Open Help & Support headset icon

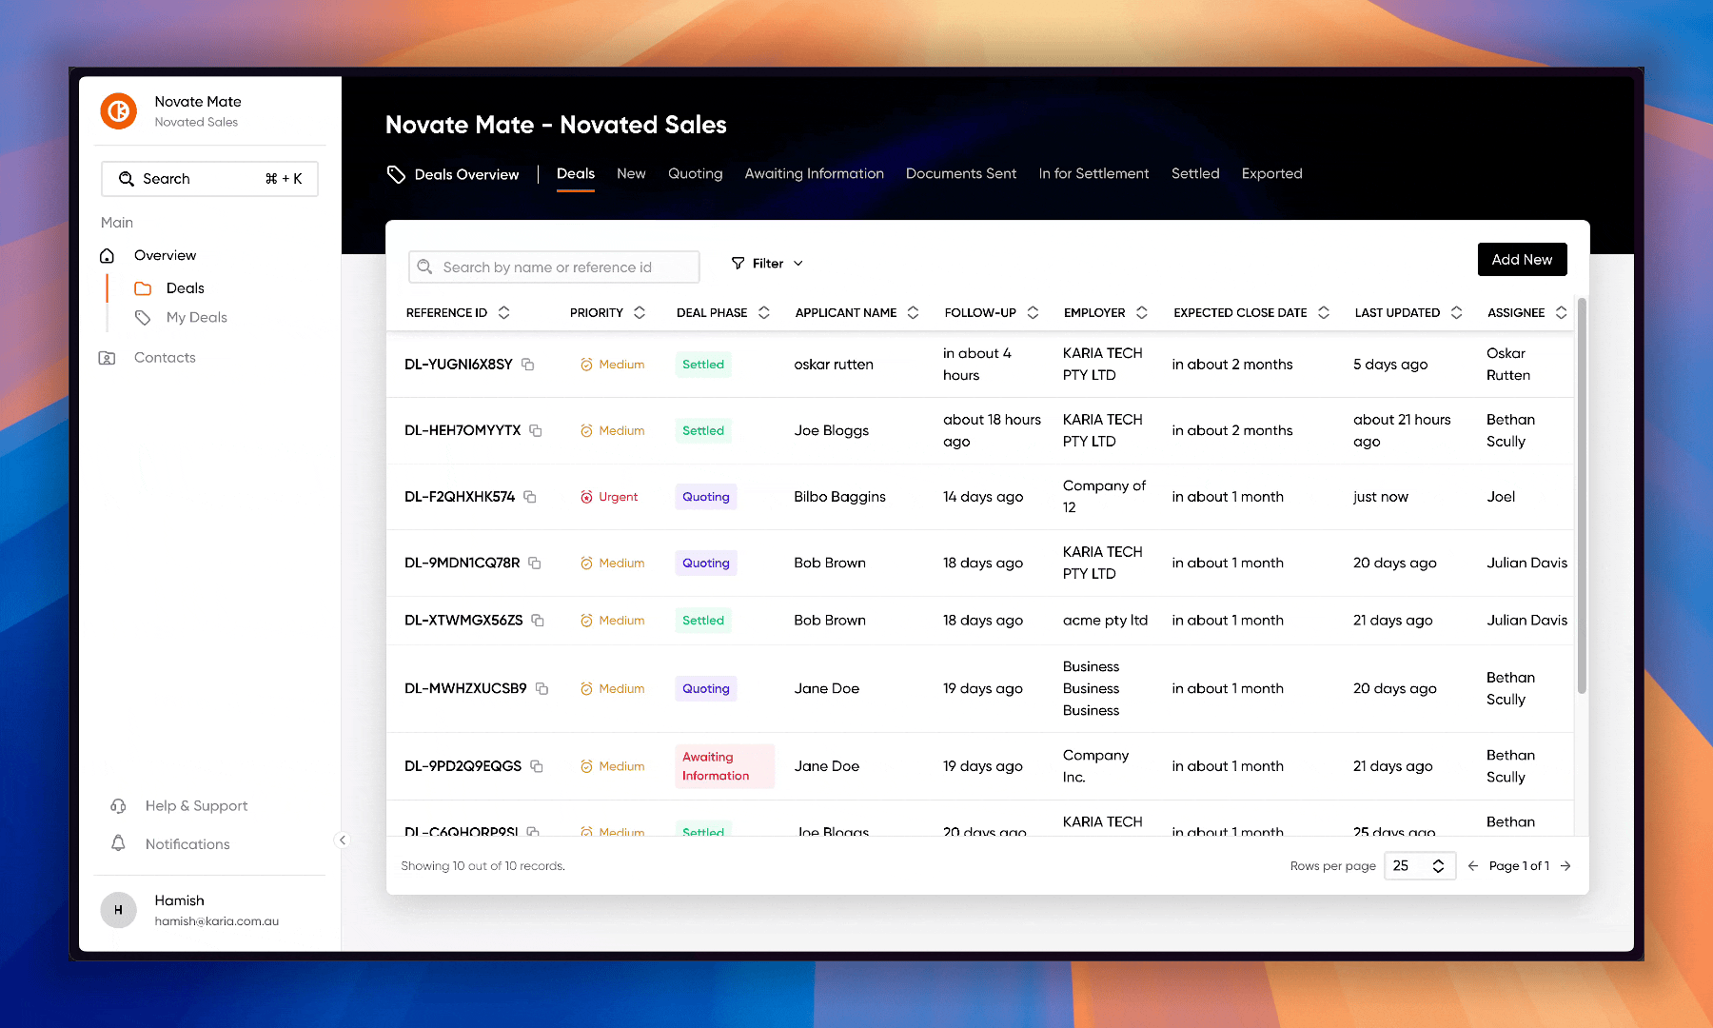point(118,805)
